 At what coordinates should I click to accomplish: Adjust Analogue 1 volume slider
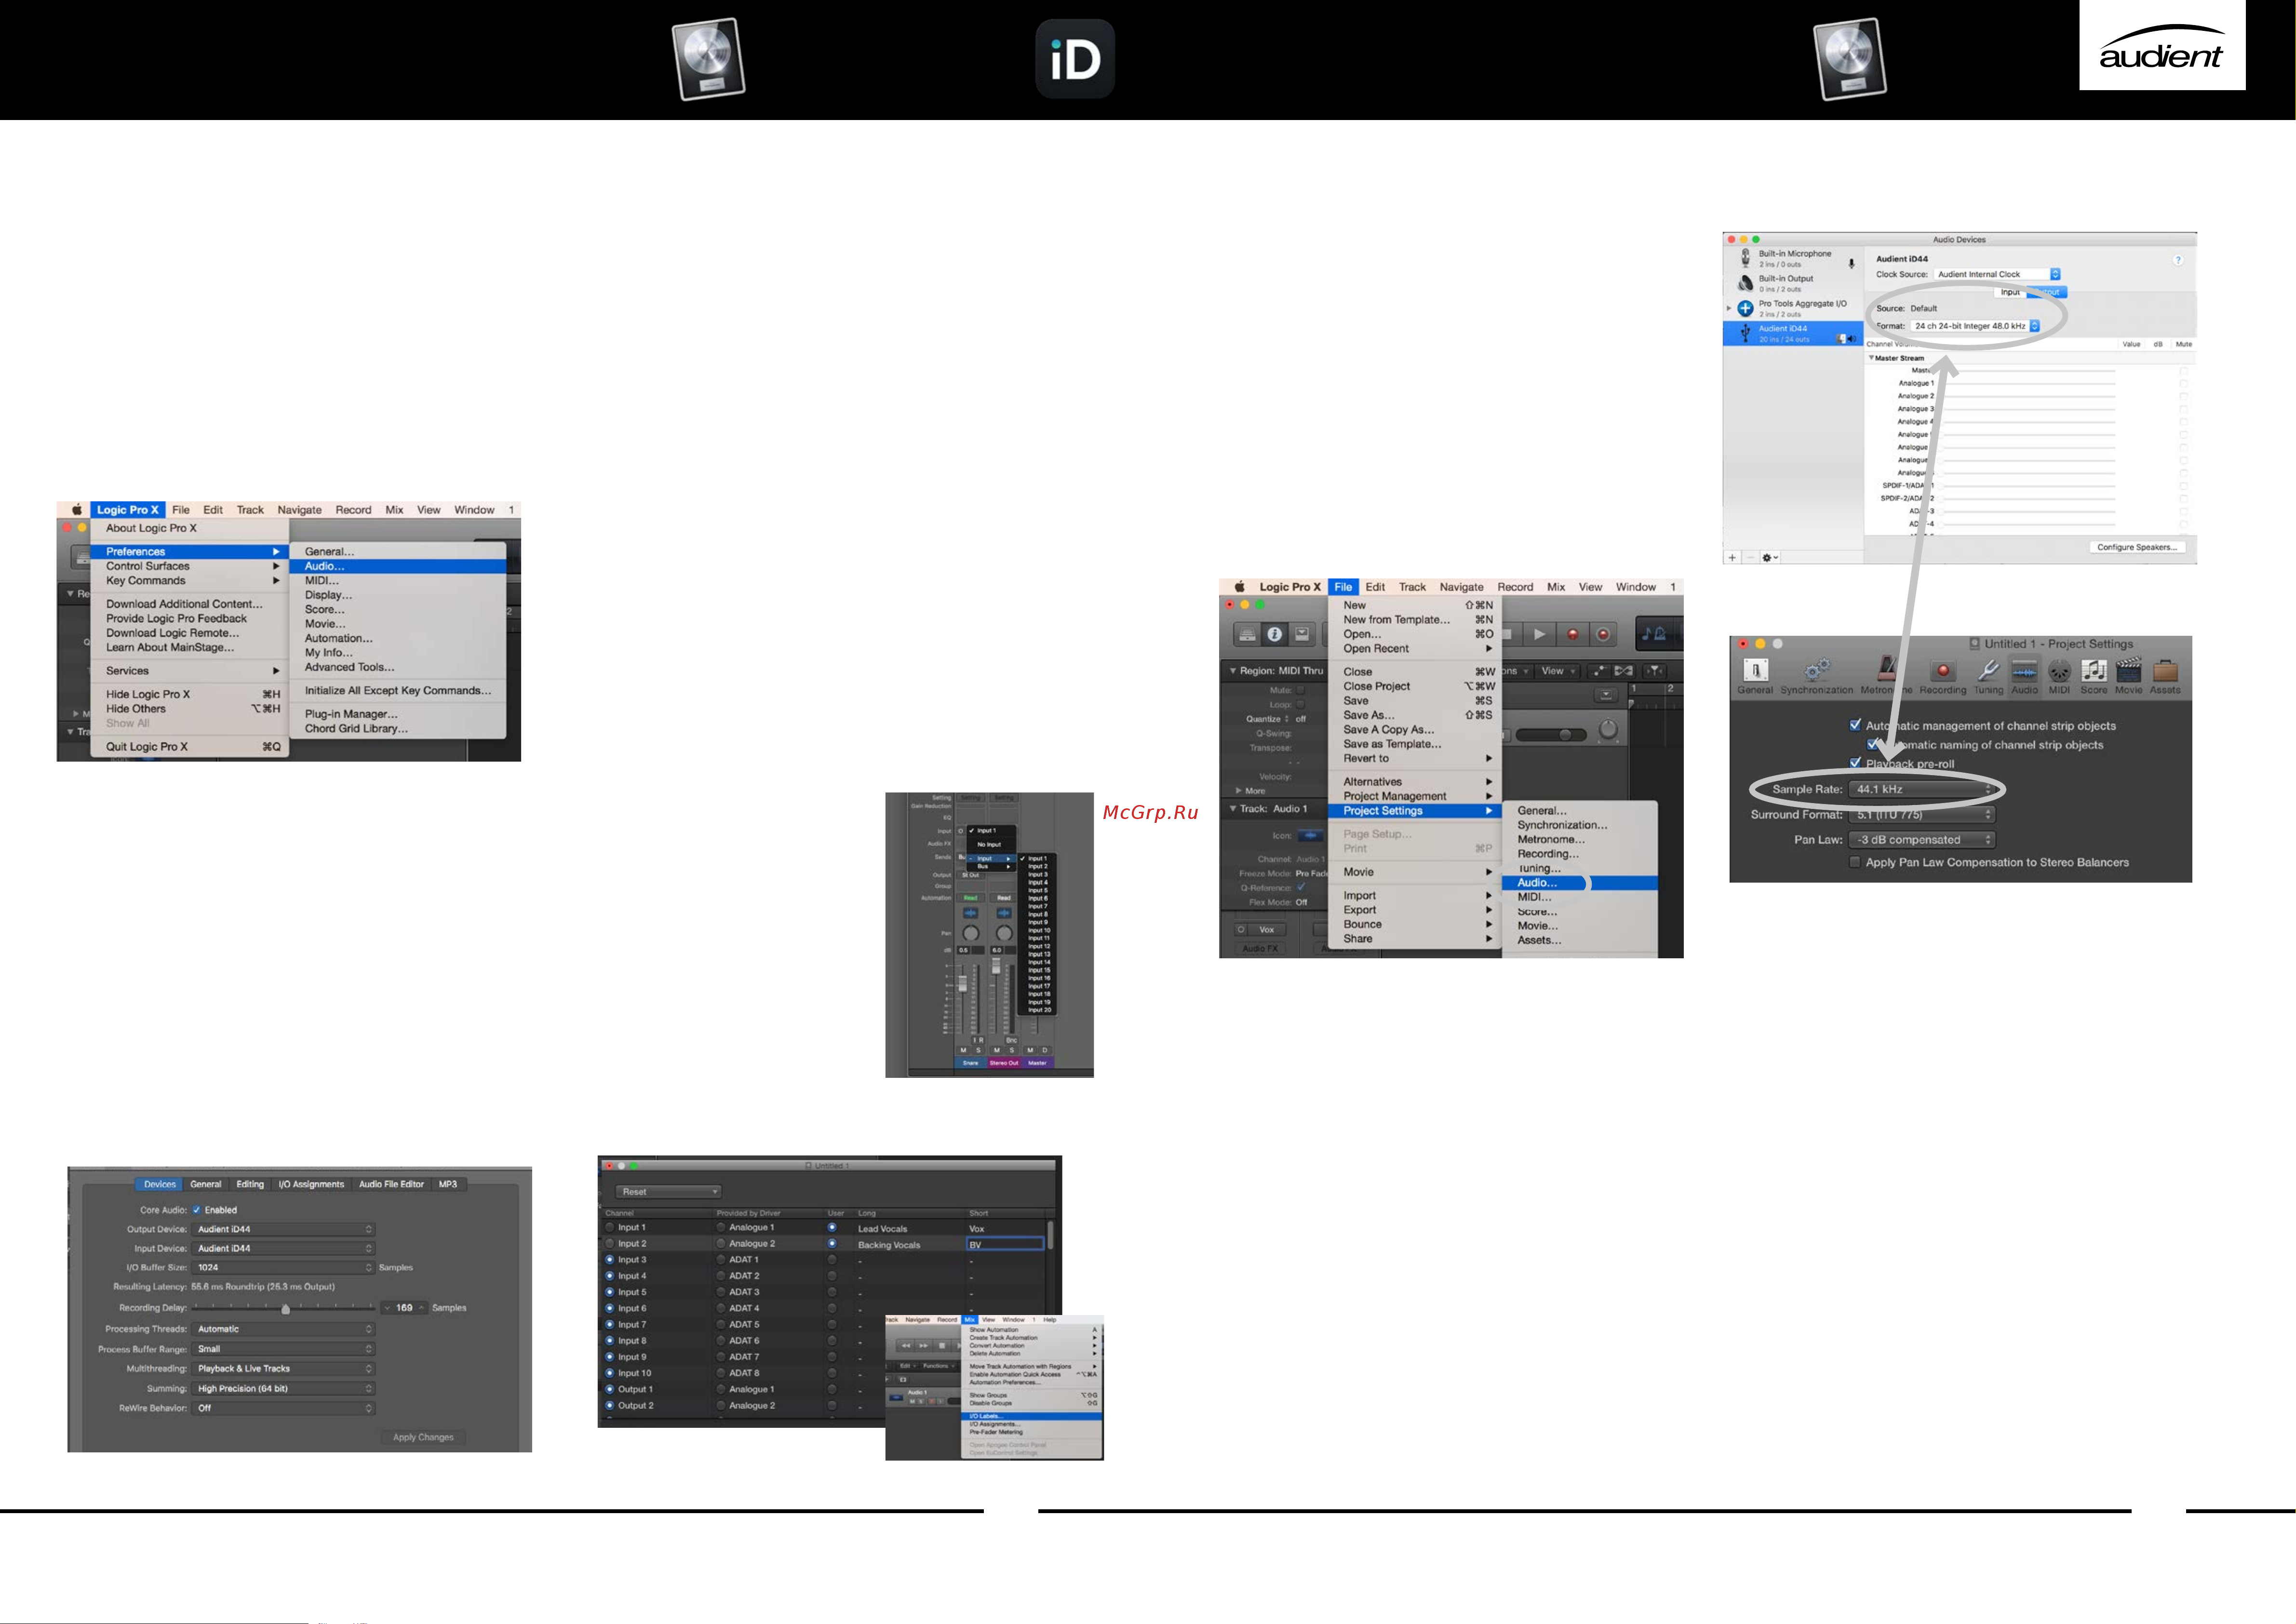(2028, 383)
